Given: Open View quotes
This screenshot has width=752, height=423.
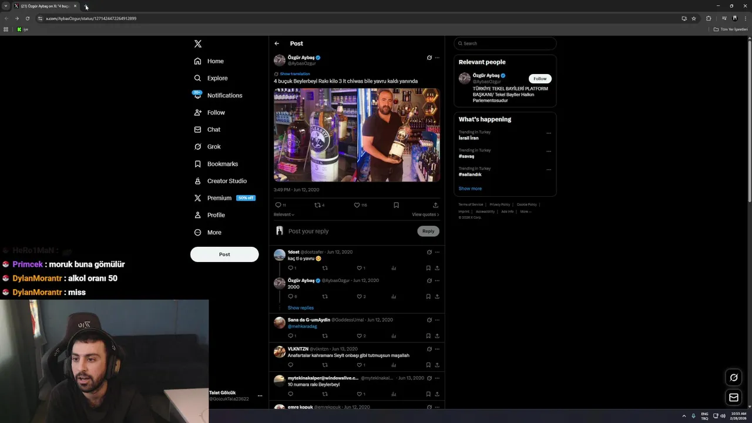Looking at the screenshot, I should click(425, 214).
